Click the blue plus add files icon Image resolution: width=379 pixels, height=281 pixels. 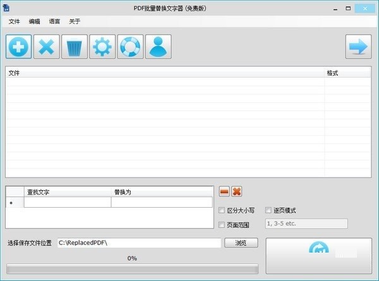[18, 46]
